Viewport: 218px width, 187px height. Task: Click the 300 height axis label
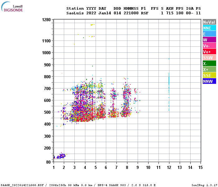point(47,136)
